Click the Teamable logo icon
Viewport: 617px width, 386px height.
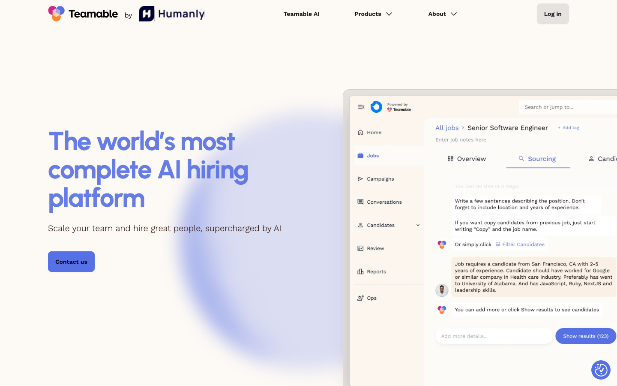coord(56,14)
